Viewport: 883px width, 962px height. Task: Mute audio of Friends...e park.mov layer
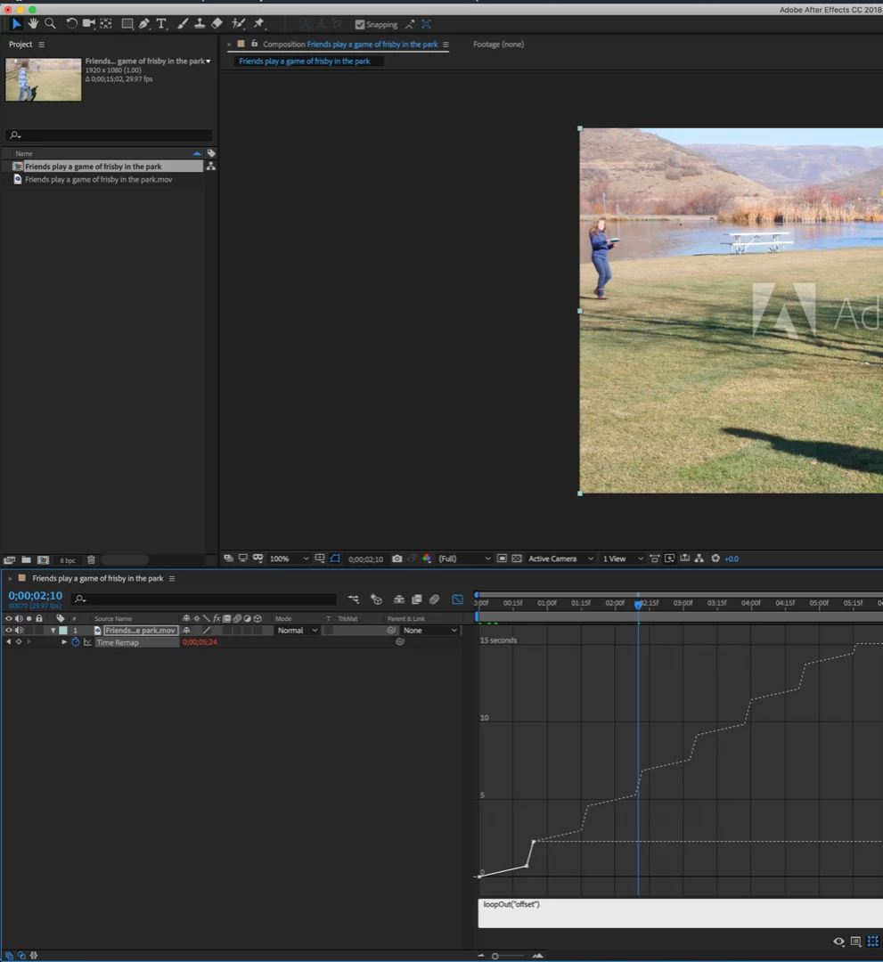19,630
